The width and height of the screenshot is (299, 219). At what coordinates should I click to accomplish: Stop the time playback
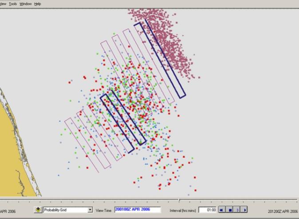tap(230, 210)
